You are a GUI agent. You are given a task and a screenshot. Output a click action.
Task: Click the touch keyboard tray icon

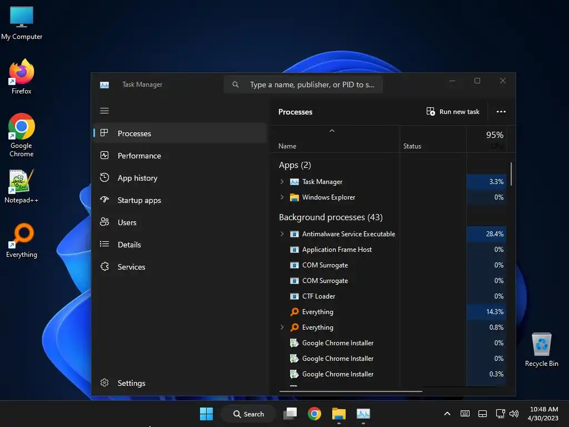pos(465,414)
